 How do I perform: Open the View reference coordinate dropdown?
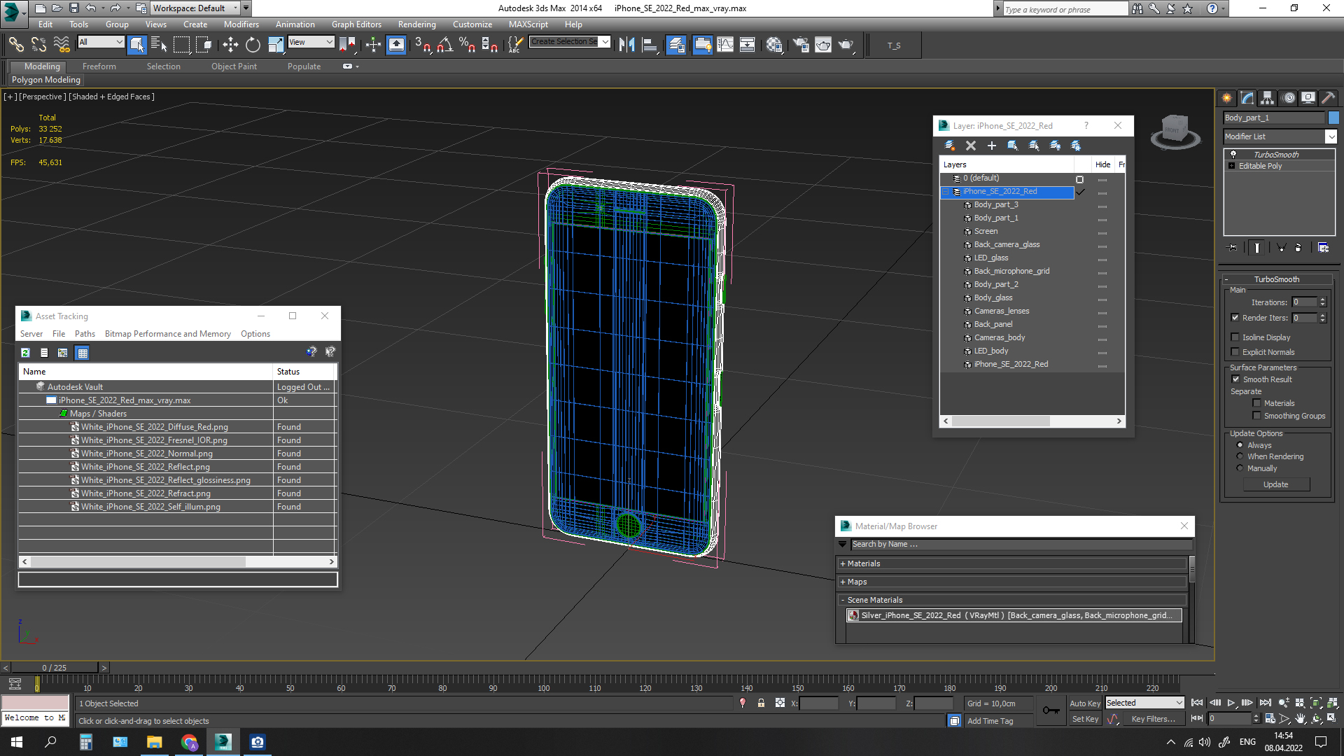(x=311, y=42)
